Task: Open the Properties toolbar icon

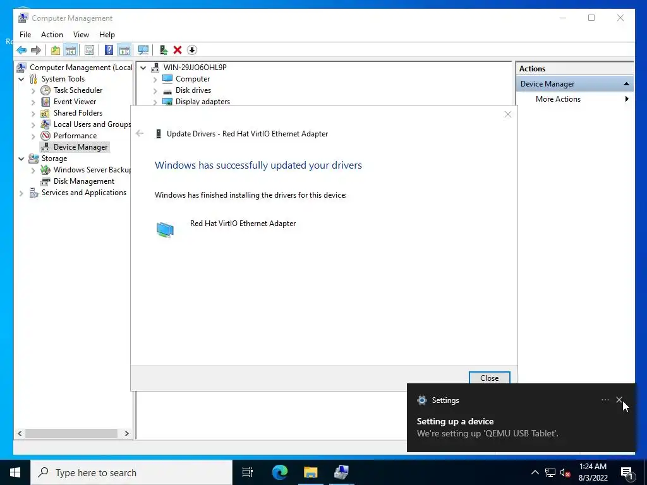Action: [x=89, y=51]
